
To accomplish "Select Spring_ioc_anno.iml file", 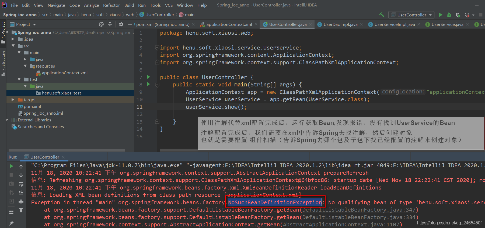I will tap(43, 113).
